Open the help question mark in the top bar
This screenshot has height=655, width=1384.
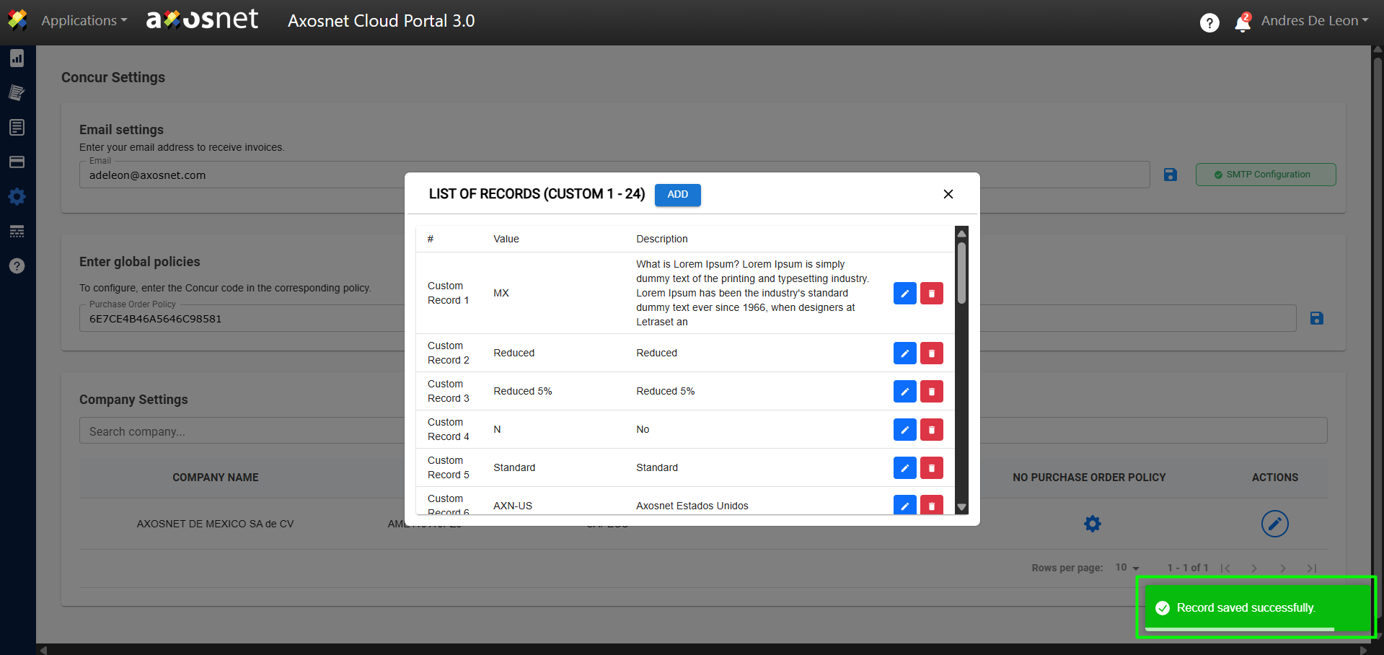point(1209,23)
